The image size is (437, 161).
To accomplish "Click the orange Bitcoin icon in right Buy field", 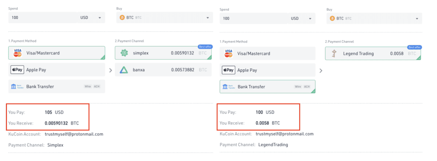I will pyautogui.click(x=332, y=18).
